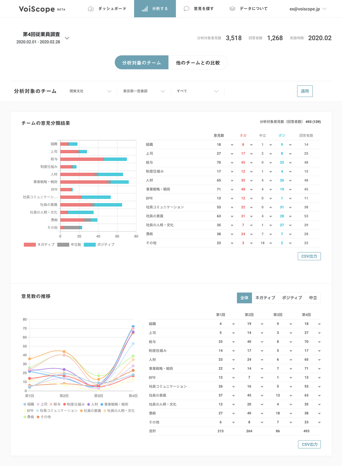Image resolution: width=342 pixels, height=466 pixels.
Task: Click sort arrow next to 給与 ネガ count 45
Action: (251, 163)
